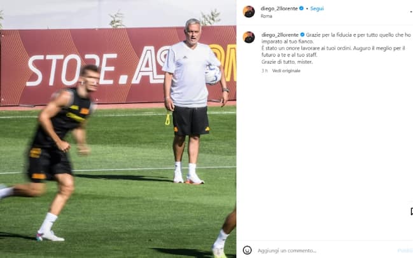This screenshot has height=258, width=413.
Task: Click the caption text starting Grazie per la fiducia
Action: 336,48
